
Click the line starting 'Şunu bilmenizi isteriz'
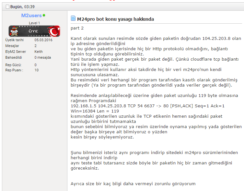point(154,152)
